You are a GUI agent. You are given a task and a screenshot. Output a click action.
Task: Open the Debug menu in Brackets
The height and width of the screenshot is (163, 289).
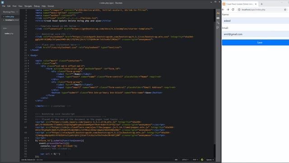coord(37,6)
